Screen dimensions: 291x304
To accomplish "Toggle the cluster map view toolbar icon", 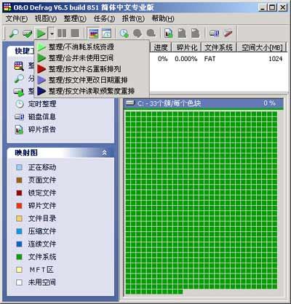I will [93, 33].
